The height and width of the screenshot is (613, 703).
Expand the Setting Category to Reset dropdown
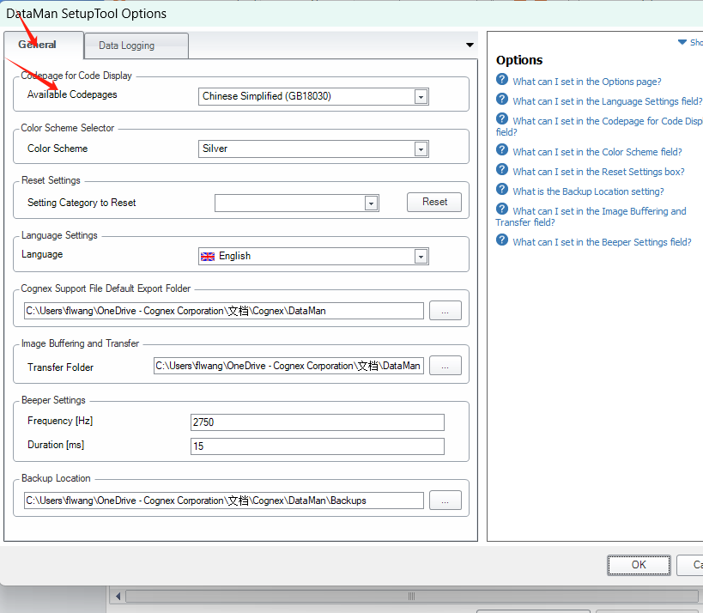[x=371, y=203]
